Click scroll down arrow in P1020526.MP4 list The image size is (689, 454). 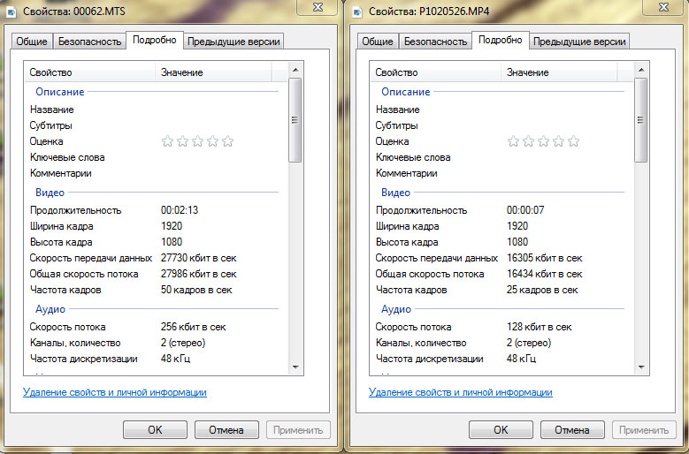click(641, 367)
